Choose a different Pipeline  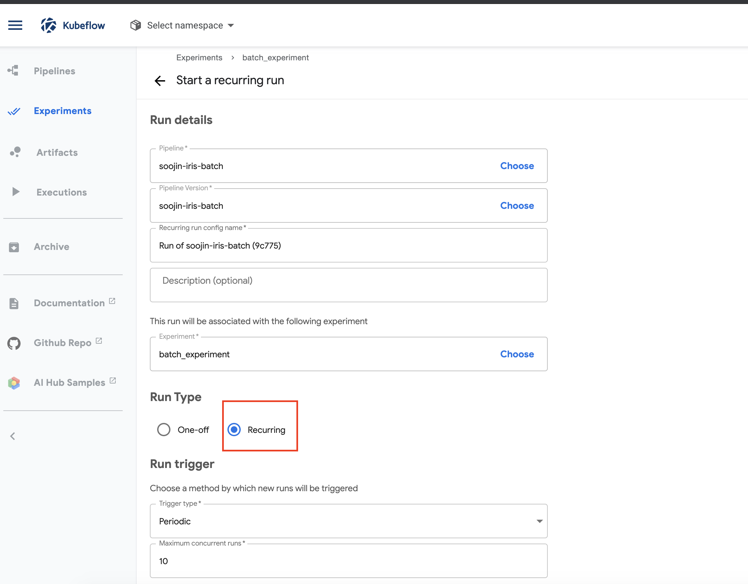point(517,166)
